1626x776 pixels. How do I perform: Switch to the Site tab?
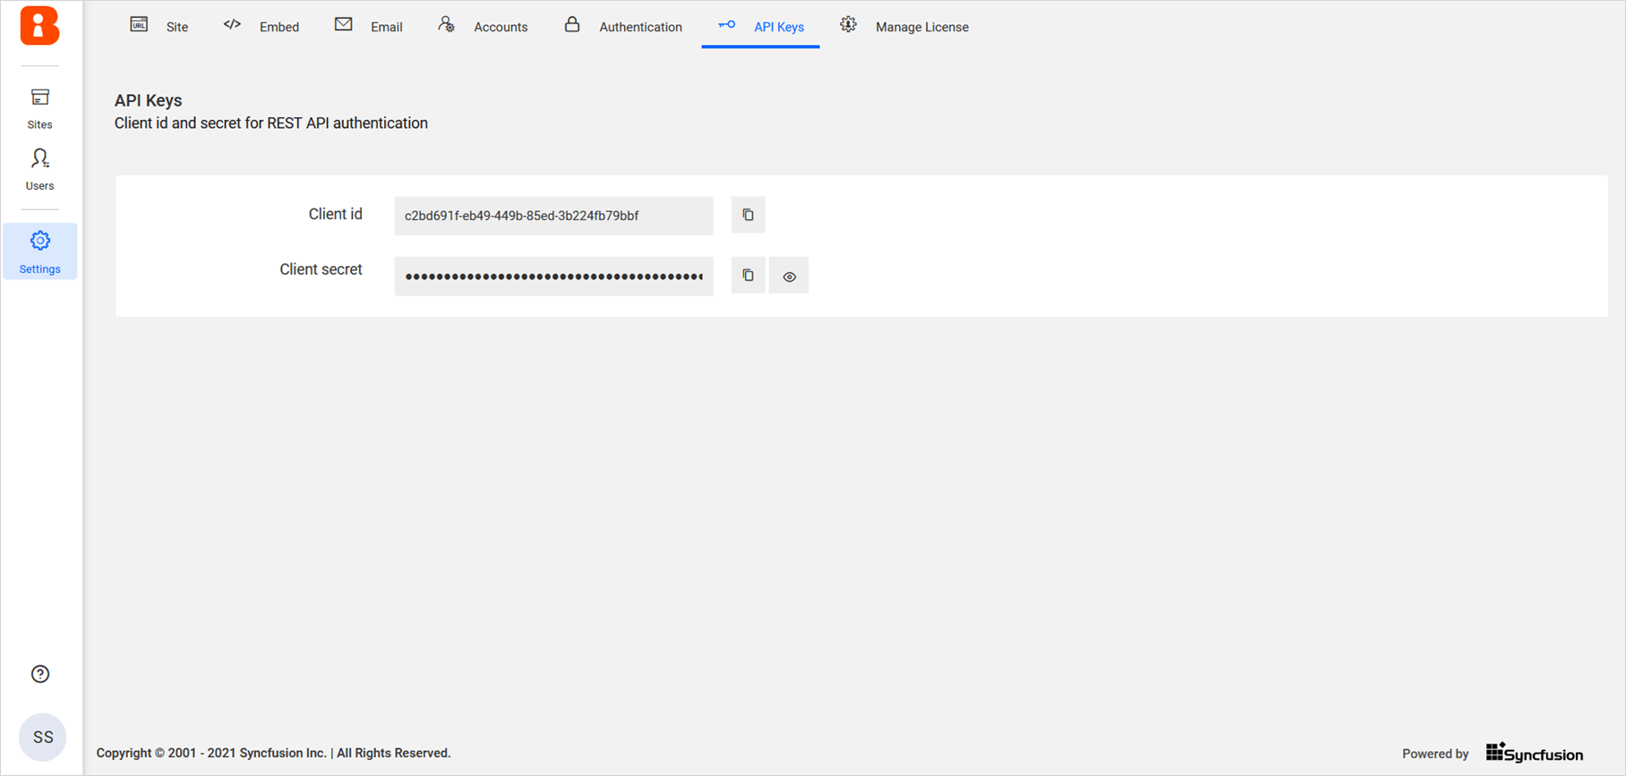(x=159, y=27)
